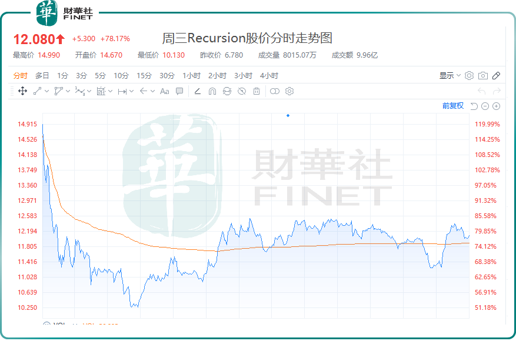
Task: Zoom out the chart with minus button
Action: coord(485,106)
